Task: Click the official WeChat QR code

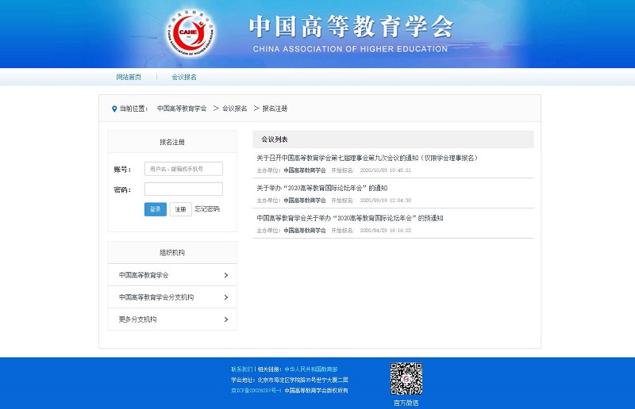Action: tap(406, 378)
